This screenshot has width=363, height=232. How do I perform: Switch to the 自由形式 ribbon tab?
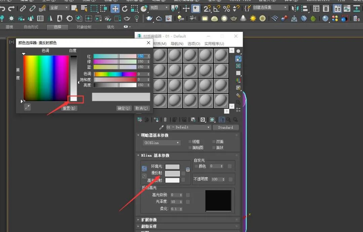pyautogui.click(x=31, y=27)
